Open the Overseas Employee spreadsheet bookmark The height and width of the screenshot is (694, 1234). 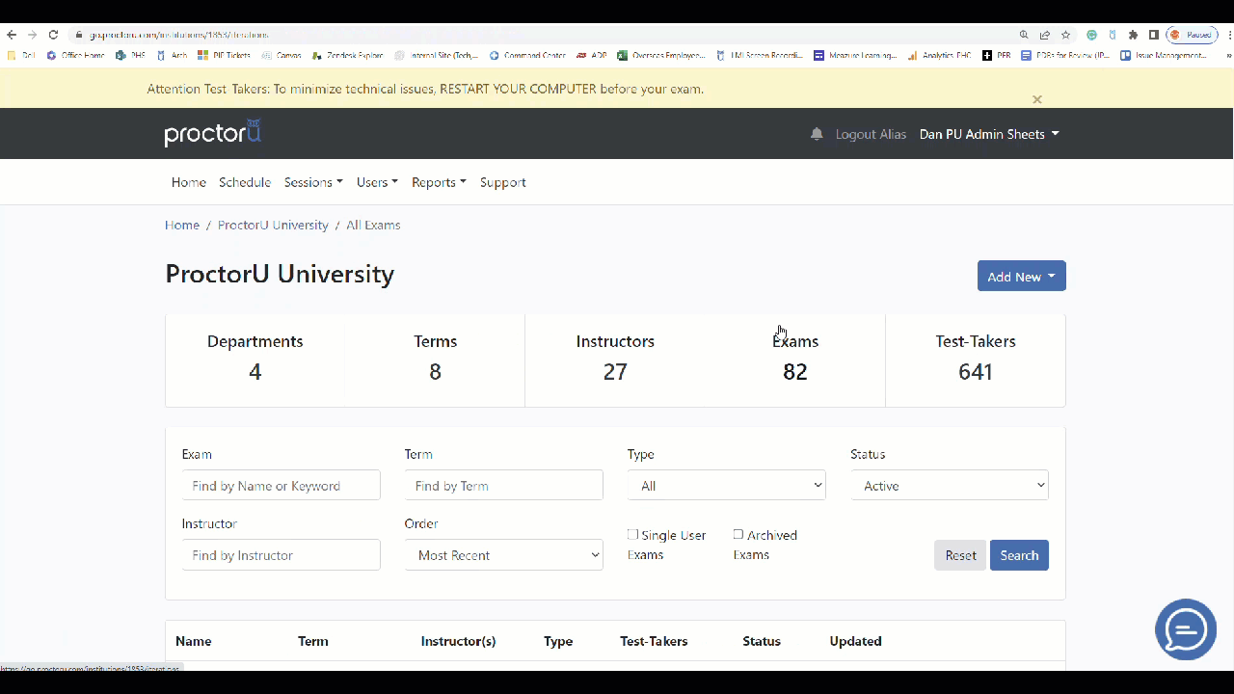[x=661, y=56]
